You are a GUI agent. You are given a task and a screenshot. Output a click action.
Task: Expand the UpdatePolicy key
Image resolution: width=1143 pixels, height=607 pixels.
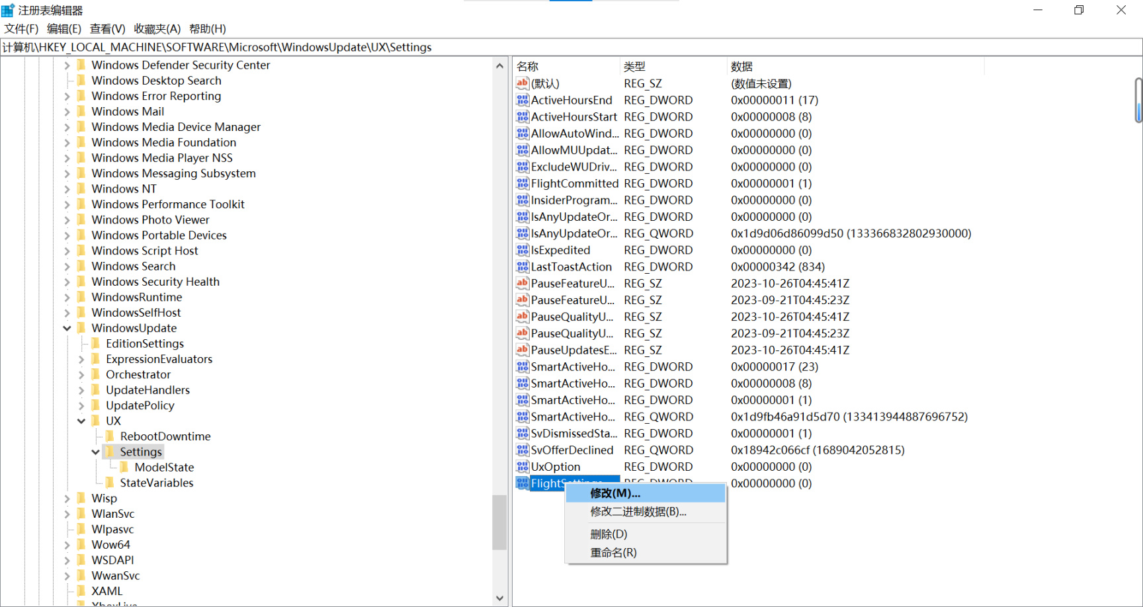[81, 405]
